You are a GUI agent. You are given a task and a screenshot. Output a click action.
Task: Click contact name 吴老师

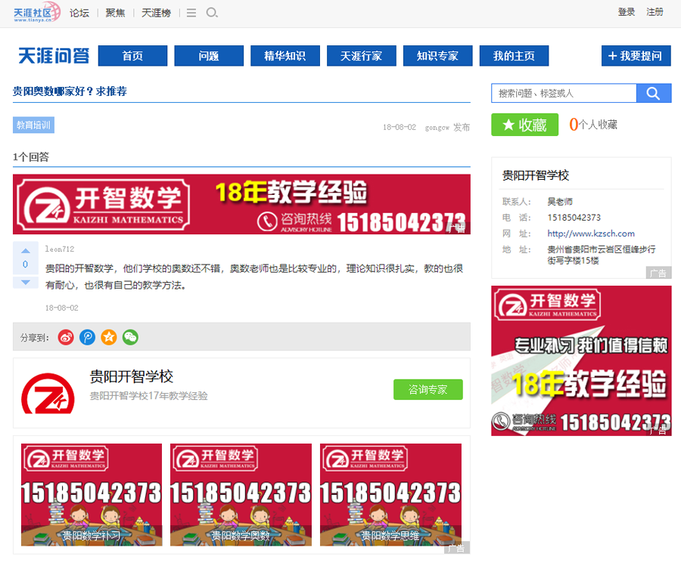[x=560, y=202]
